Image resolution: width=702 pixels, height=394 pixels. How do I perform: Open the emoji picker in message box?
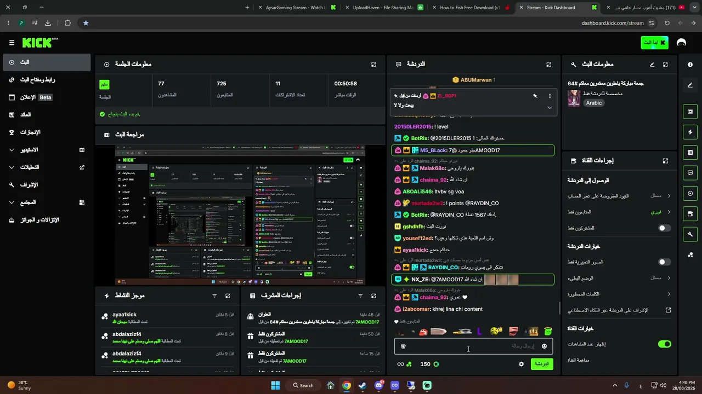point(544,346)
